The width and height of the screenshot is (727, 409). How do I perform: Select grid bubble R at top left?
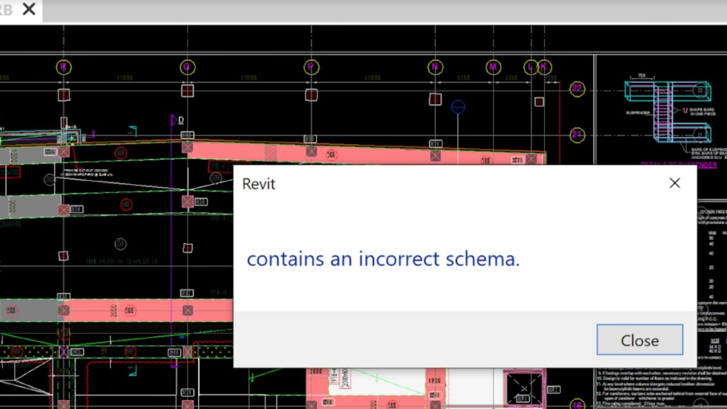(64, 67)
